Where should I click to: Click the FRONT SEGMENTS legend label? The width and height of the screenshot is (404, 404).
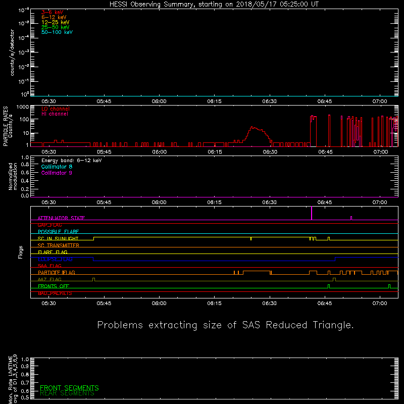[69, 388]
